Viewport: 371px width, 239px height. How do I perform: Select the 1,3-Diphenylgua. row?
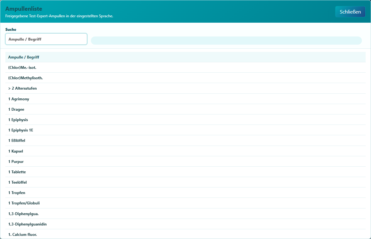point(185,214)
